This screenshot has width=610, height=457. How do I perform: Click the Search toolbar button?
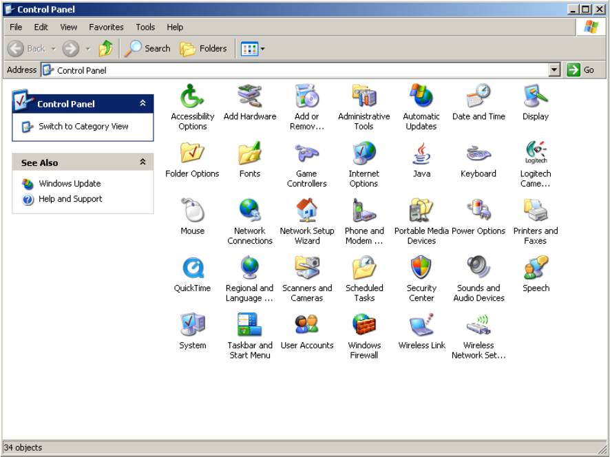[x=147, y=49]
